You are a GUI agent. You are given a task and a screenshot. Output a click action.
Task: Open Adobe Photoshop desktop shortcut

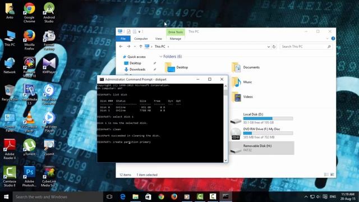pos(29,177)
